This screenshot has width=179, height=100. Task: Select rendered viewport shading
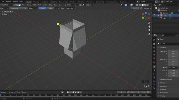click(147, 5)
